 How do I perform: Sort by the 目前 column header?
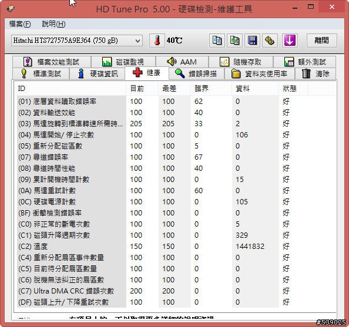coord(142,89)
